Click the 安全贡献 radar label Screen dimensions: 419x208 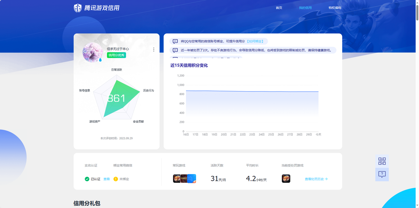(138, 121)
